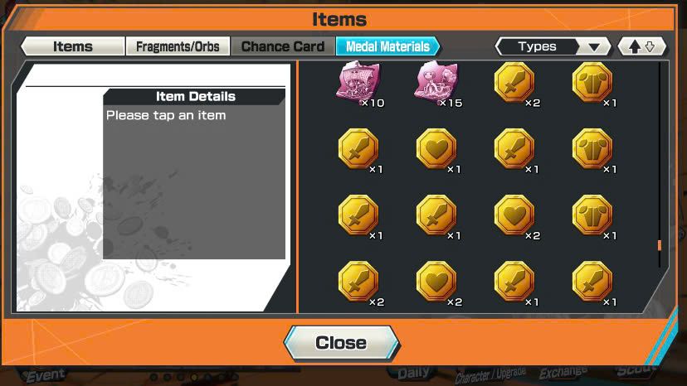Select the armor medal in second row
The width and height of the screenshot is (687, 386).
[592, 149]
